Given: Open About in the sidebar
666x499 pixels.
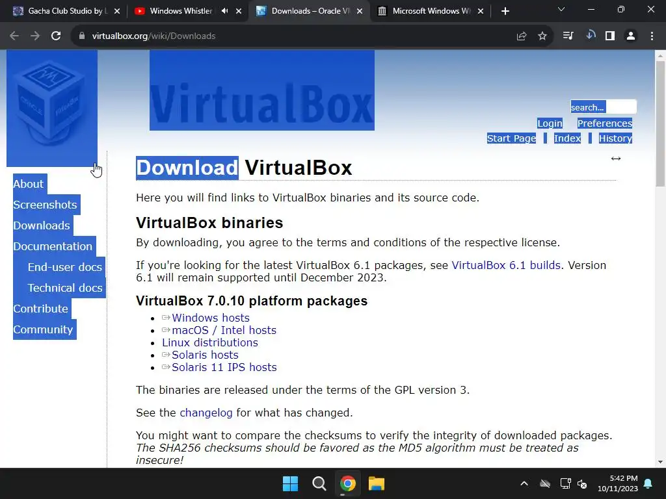Looking at the screenshot, I should coord(29,184).
